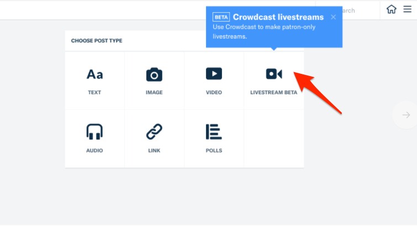Select the Text post type Aa icon

coord(94,74)
